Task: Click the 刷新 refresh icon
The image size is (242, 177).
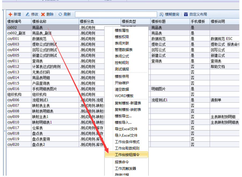Action: (60, 14)
